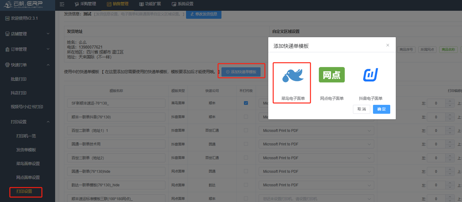
Task: Open printer dropdown for 百世二联单（地址1）1 row
Action: tap(316, 131)
